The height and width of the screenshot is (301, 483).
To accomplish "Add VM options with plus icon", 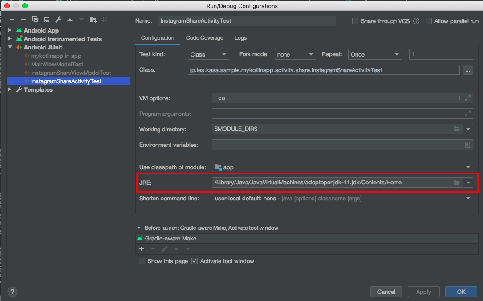I will pyautogui.click(x=459, y=98).
